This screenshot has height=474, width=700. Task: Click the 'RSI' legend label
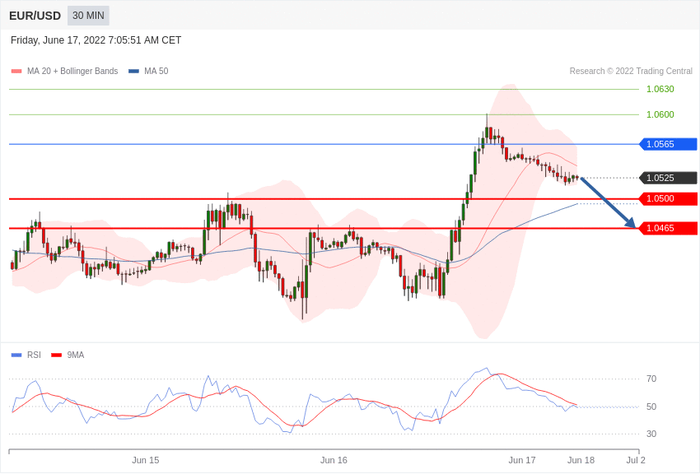(34, 355)
